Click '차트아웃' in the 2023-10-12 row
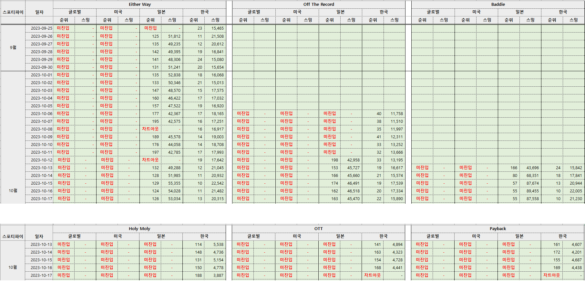The image size is (585, 281). point(150,160)
